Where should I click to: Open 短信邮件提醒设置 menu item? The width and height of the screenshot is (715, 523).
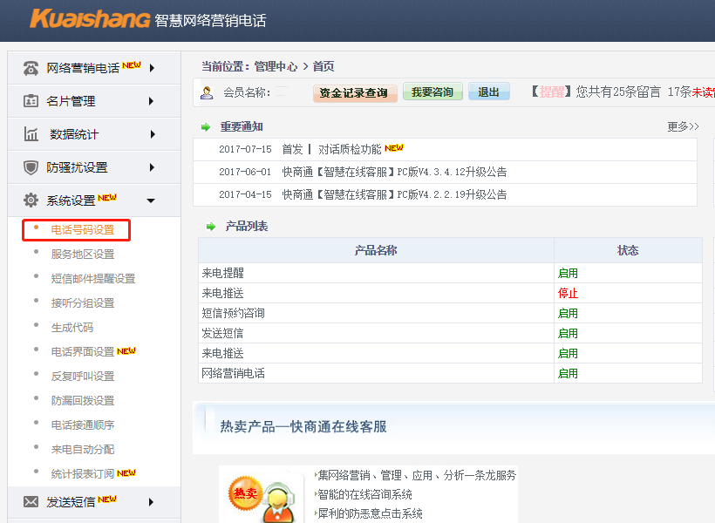tap(93, 279)
